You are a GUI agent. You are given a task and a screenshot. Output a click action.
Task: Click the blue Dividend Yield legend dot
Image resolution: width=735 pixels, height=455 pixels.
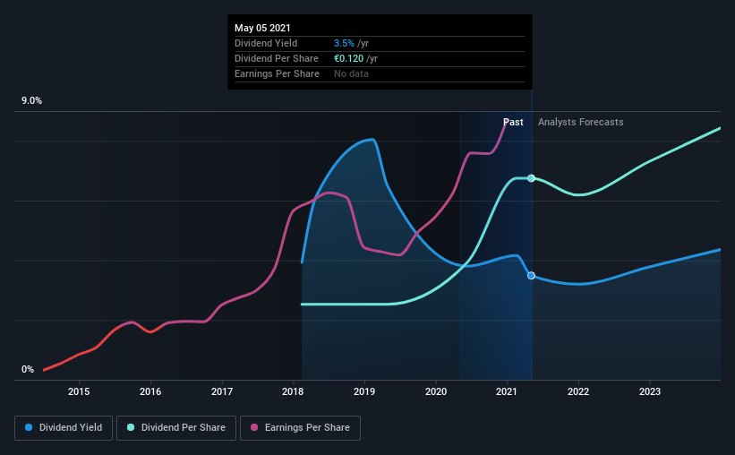tap(29, 427)
